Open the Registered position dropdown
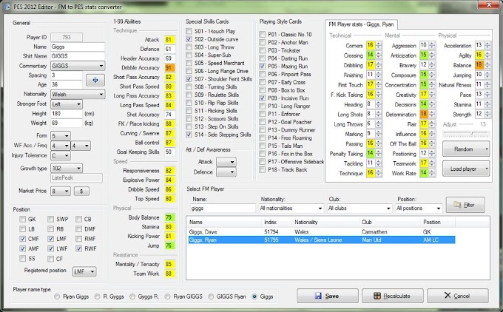Image resolution: width=503 pixels, height=312 pixels. [x=84, y=271]
